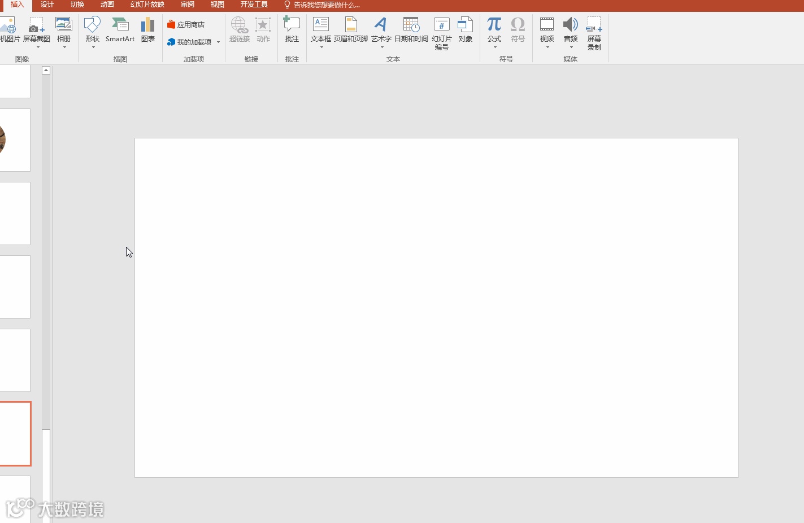Click the 相册 (Photo Album) icon

64,24
